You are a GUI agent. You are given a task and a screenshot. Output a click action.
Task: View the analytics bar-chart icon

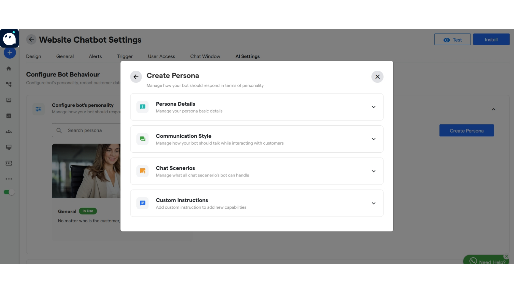coord(9,116)
